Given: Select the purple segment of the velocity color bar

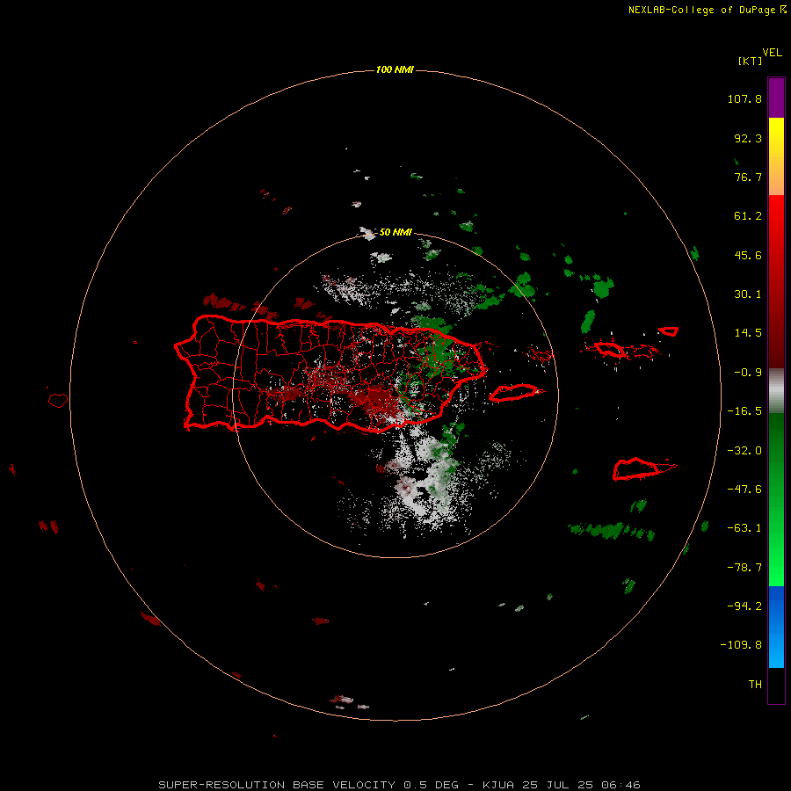Looking at the screenshot, I should (776, 98).
